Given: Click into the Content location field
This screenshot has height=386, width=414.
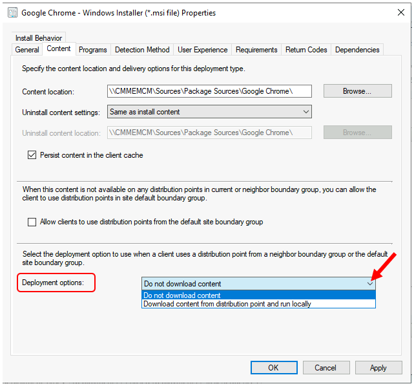Looking at the screenshot, I should (209, 91).
